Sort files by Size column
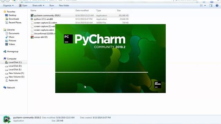The height and width of the screenshot is (124, 221). coord(119,11)
